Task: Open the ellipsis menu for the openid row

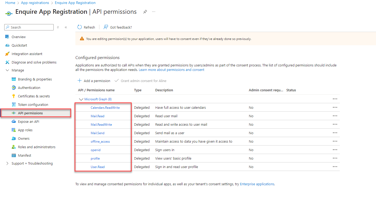Action: coord(335,150)
